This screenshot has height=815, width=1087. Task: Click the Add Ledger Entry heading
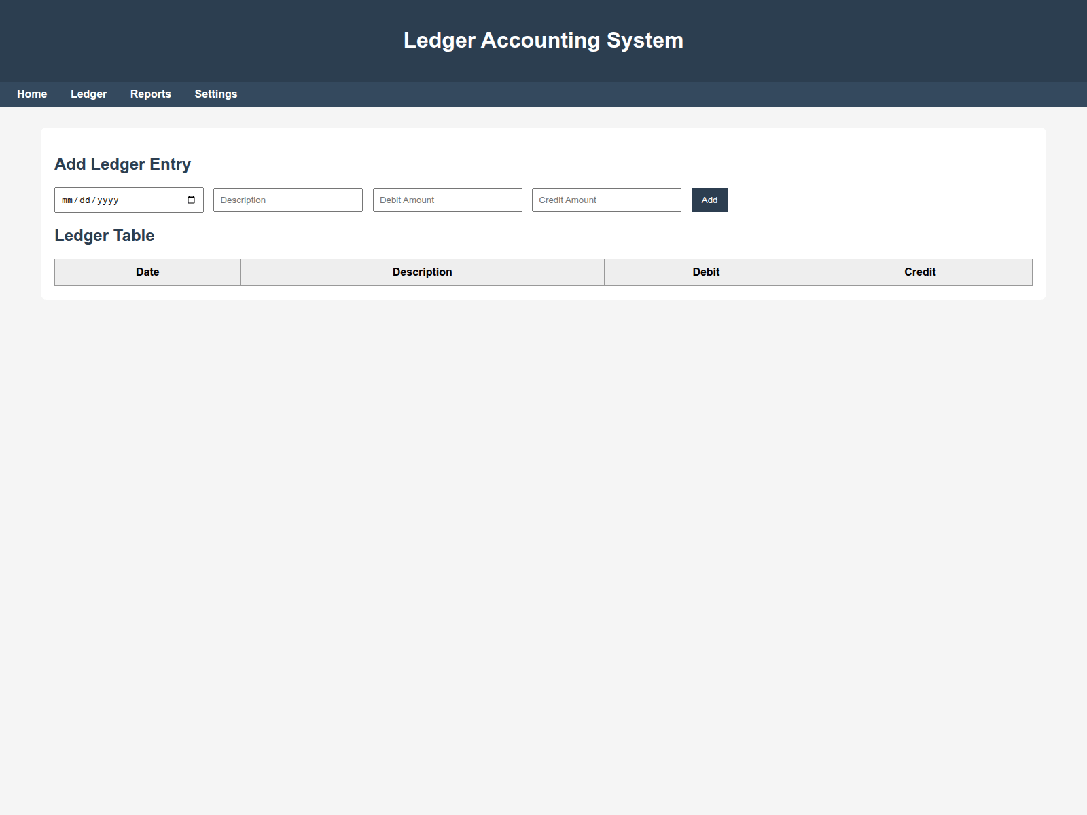tap(122, 164)
